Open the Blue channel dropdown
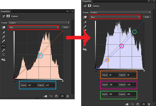The height and width of the screenshot is (106, 156). point(115,17)
